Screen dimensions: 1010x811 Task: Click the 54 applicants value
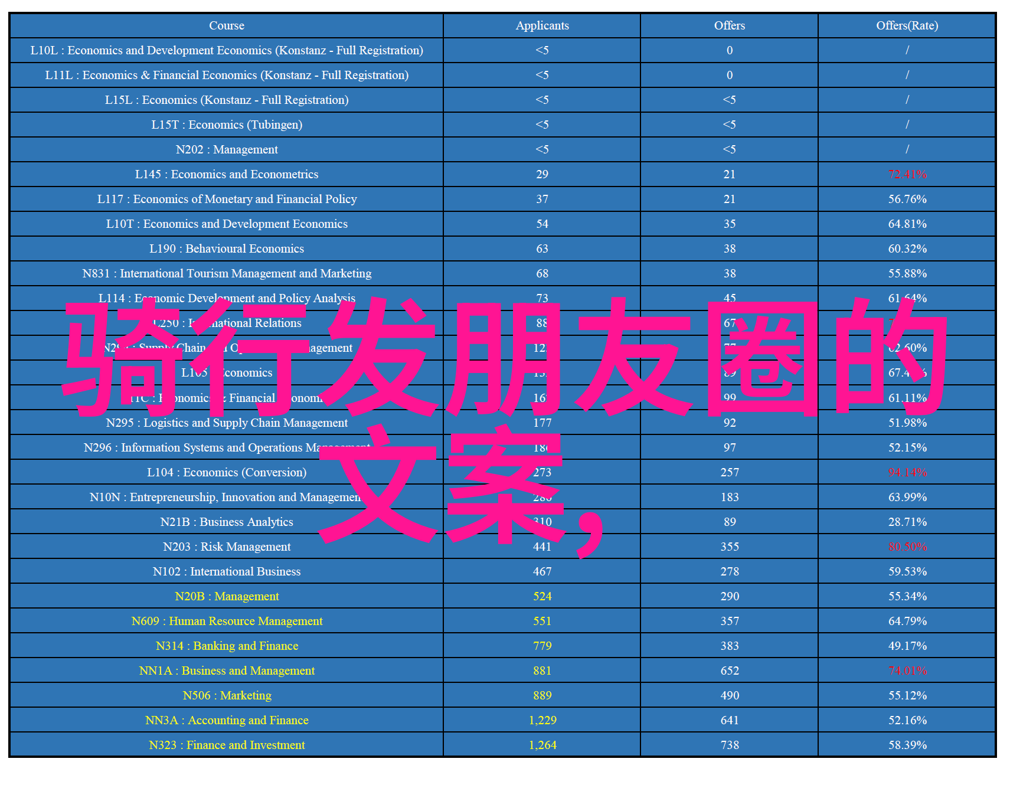pyautogui.click(x=542, y=224)
